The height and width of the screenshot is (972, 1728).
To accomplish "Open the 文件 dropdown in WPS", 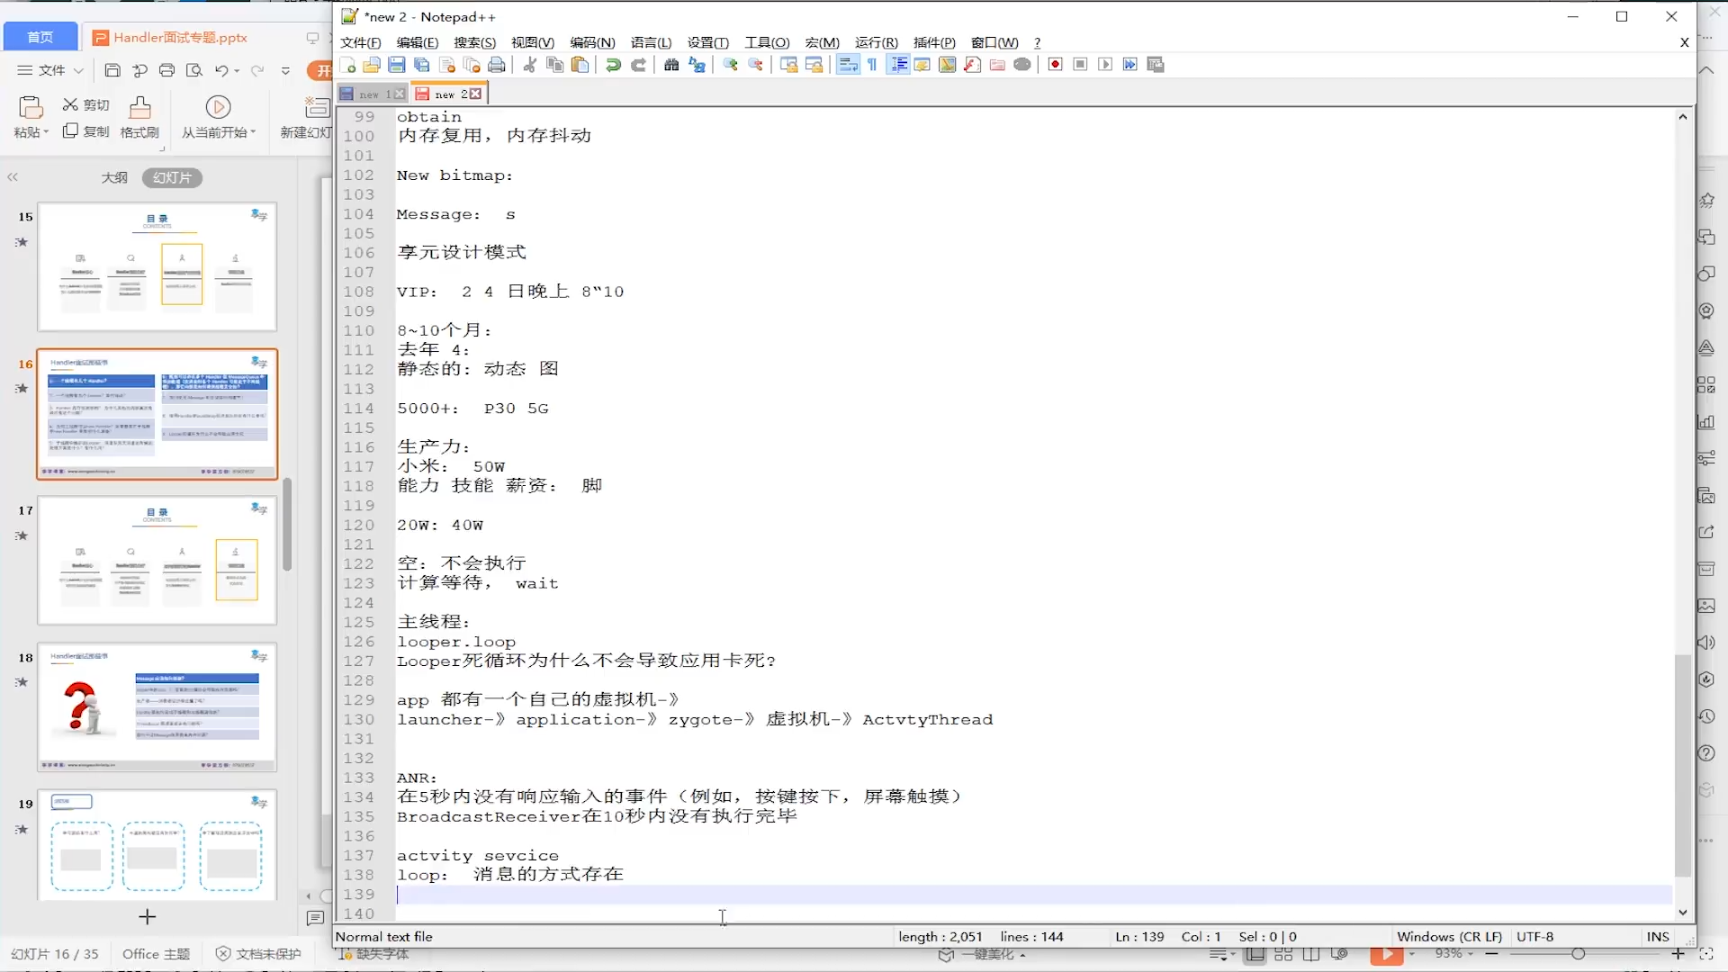I will point(49,70).
